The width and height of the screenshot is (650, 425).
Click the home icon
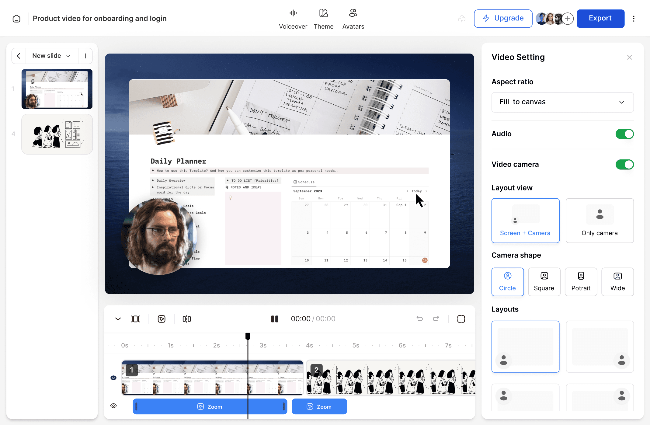16,19
